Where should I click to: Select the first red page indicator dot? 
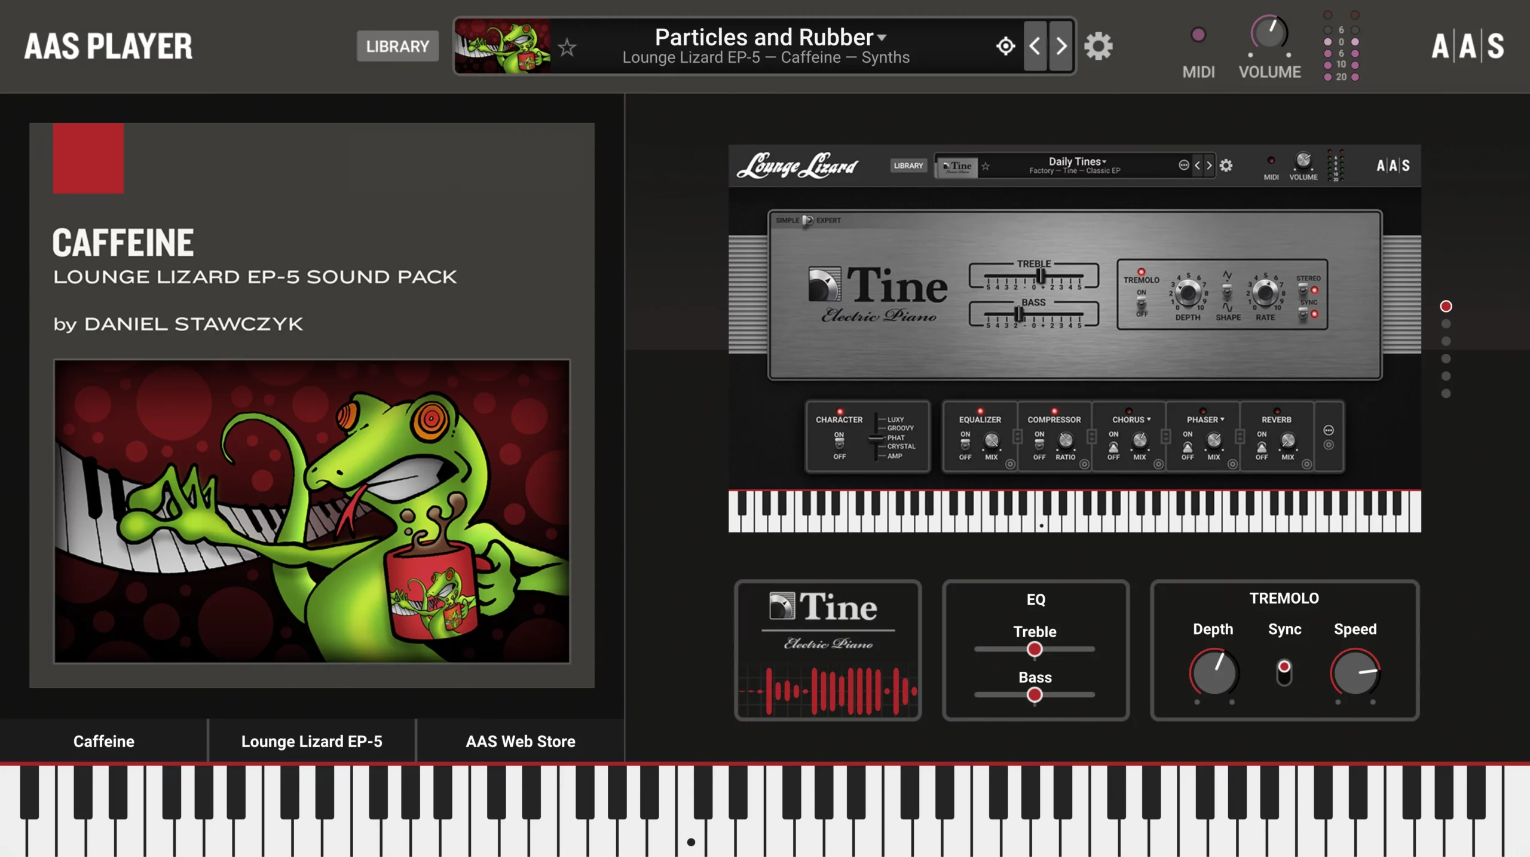click(x=1446, y=306)
